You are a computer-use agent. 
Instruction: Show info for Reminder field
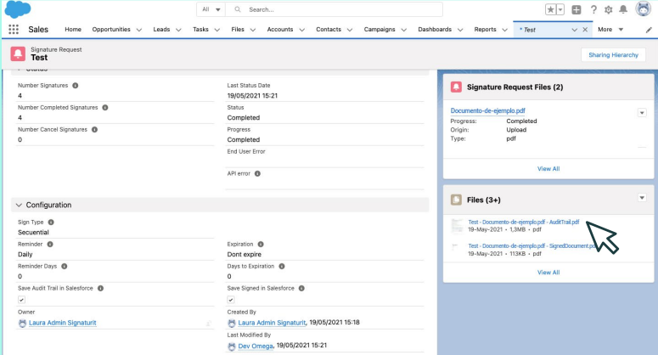coord(50,245)
